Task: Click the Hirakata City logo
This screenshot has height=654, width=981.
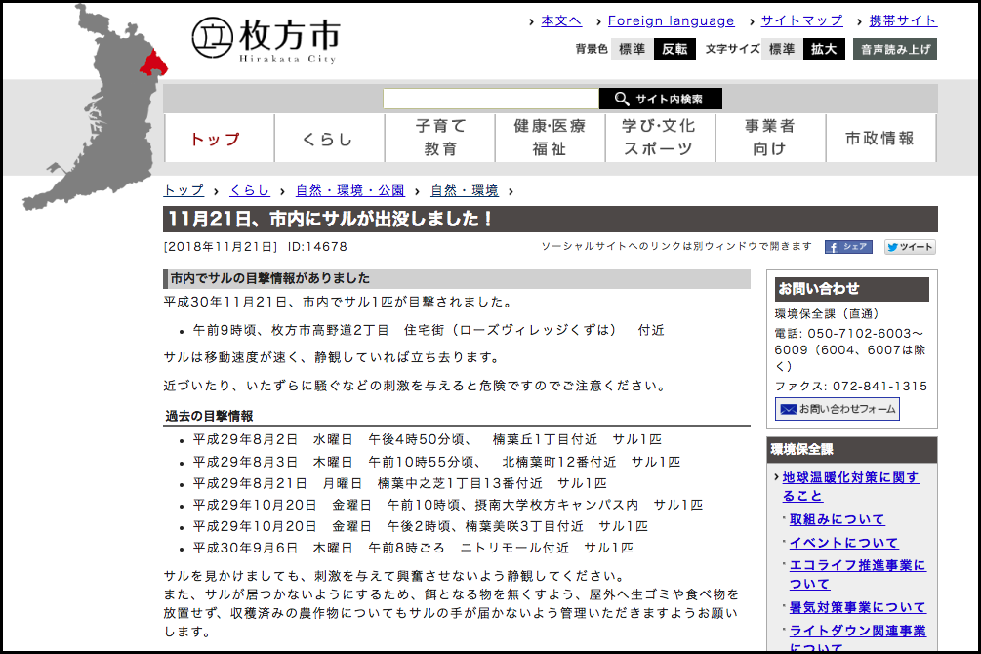Action: tap(266, 40)
